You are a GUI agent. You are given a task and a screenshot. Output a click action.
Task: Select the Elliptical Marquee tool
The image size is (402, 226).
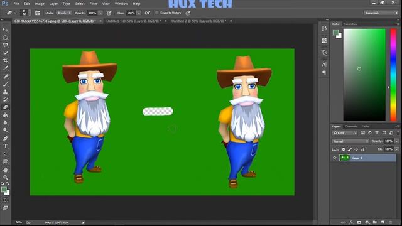point(6,38)
